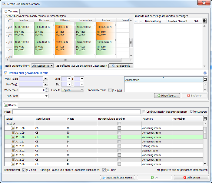Confirm with the OK button
This screenshot has height=183, width=212.
[154, 178]
